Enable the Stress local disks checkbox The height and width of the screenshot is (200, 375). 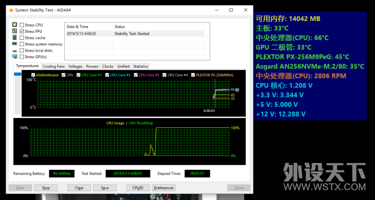(x=22, y=51)
